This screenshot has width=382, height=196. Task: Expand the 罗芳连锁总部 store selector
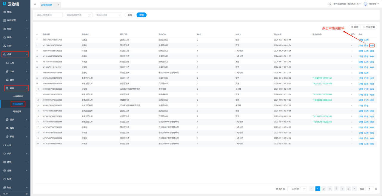tap(347, 4)
